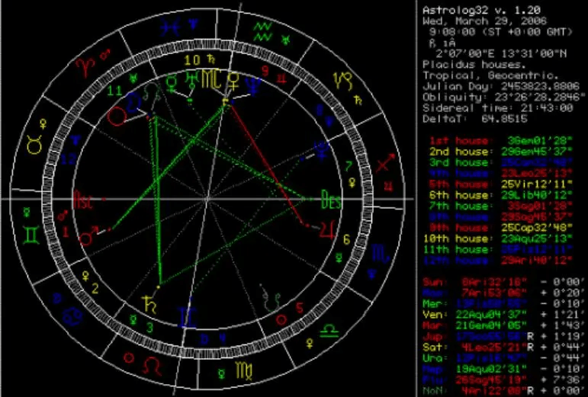Viewport: 588px width, 397px height.
Task: Click the green Gemini sign glyph
Action: (31, 235)
